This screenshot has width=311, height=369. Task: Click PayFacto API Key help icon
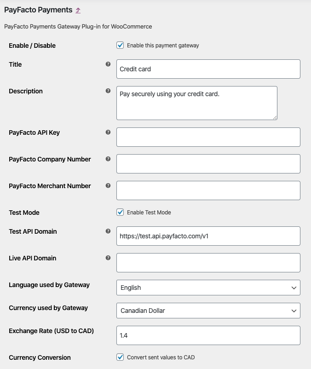108,133
